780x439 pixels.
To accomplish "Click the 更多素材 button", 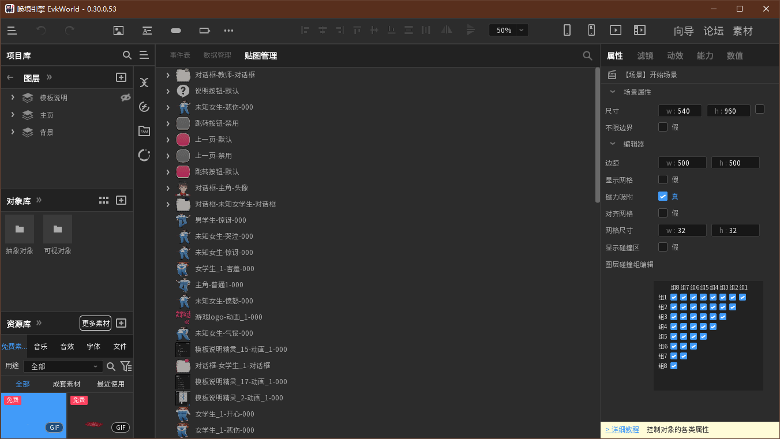I will [x=95, y=323].
